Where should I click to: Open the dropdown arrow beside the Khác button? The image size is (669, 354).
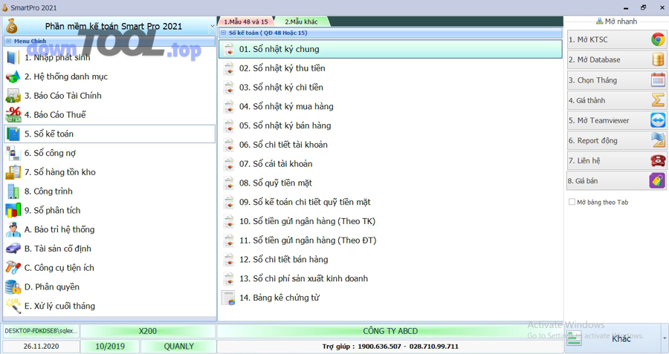665,338
